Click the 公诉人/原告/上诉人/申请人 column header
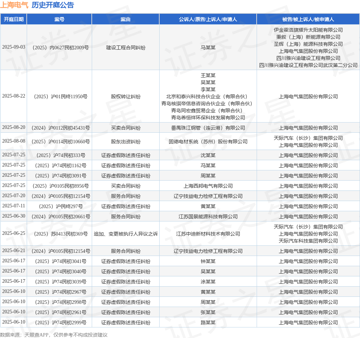This screenshot has height=338, width=360. [x=208, y=19]
